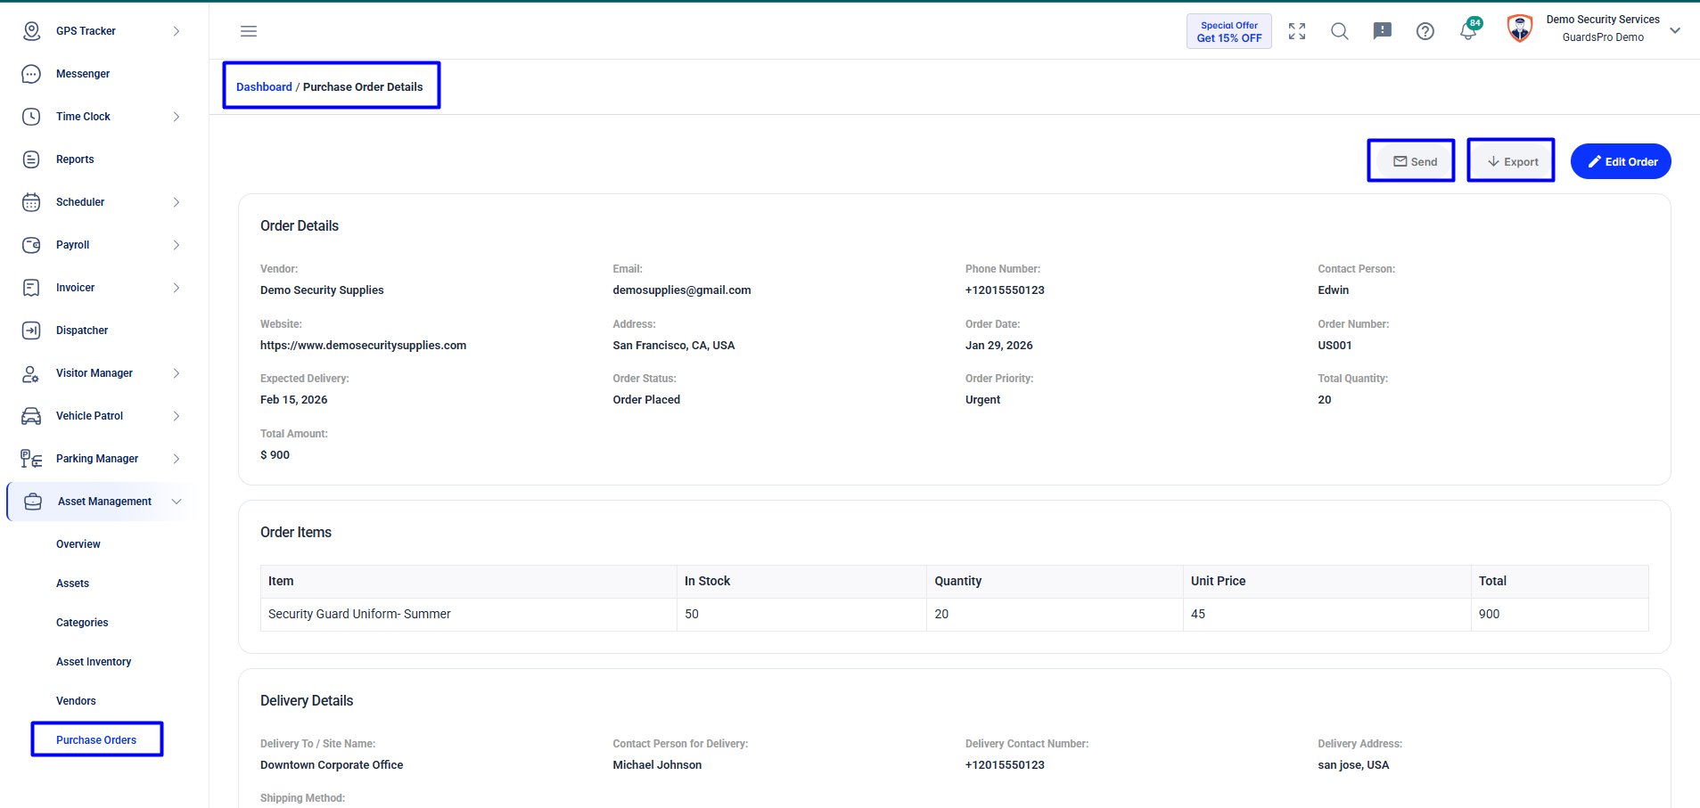The image size is (1700, 808).
Task: Enter fullscreen with the expand icon
Action: click(x=1297, y=31)
